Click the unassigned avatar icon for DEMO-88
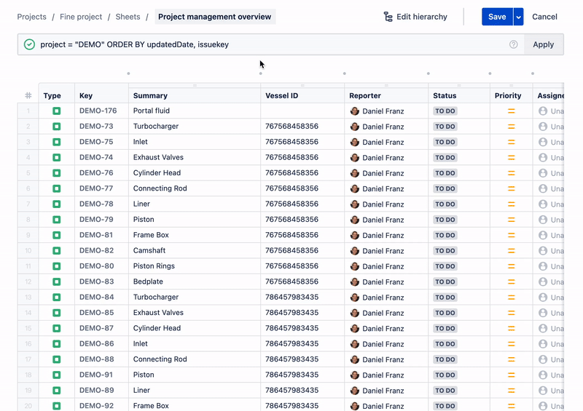 (543, 359)
